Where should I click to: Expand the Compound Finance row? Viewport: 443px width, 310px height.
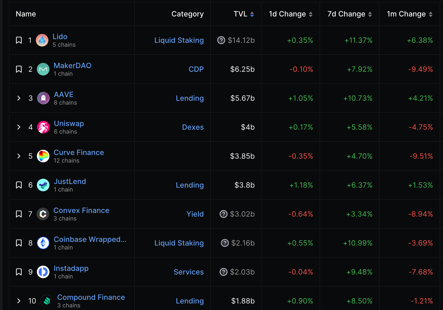pyautogui.click(x=19, y=301)
